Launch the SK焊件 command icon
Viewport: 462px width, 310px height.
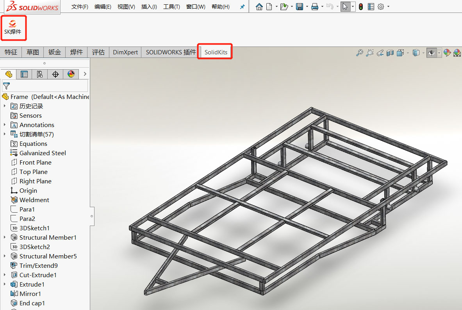tap(13, 27)
